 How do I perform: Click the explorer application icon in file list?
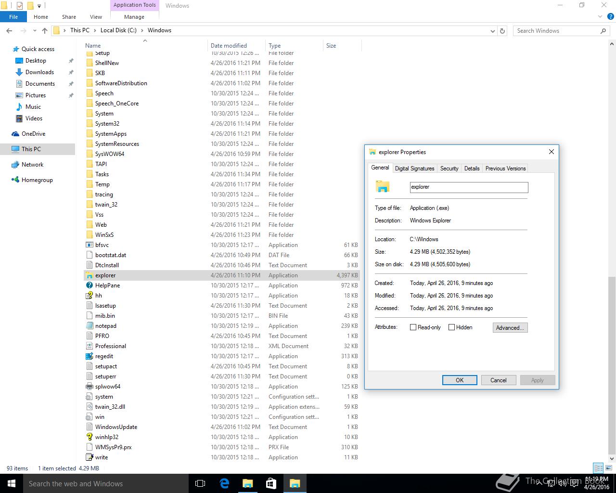pyautogui.click(x=89, y=275)
